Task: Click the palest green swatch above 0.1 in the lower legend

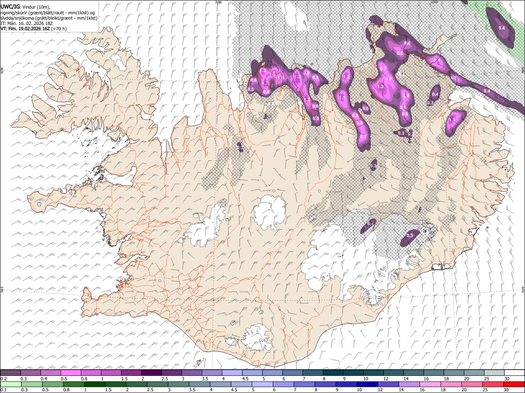Action: pos(11,384)
